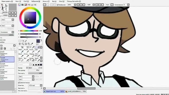The width and height of the screenshot is (169, 95).
Task: Choose the Brush tool preset
Action: pos(21,55)
